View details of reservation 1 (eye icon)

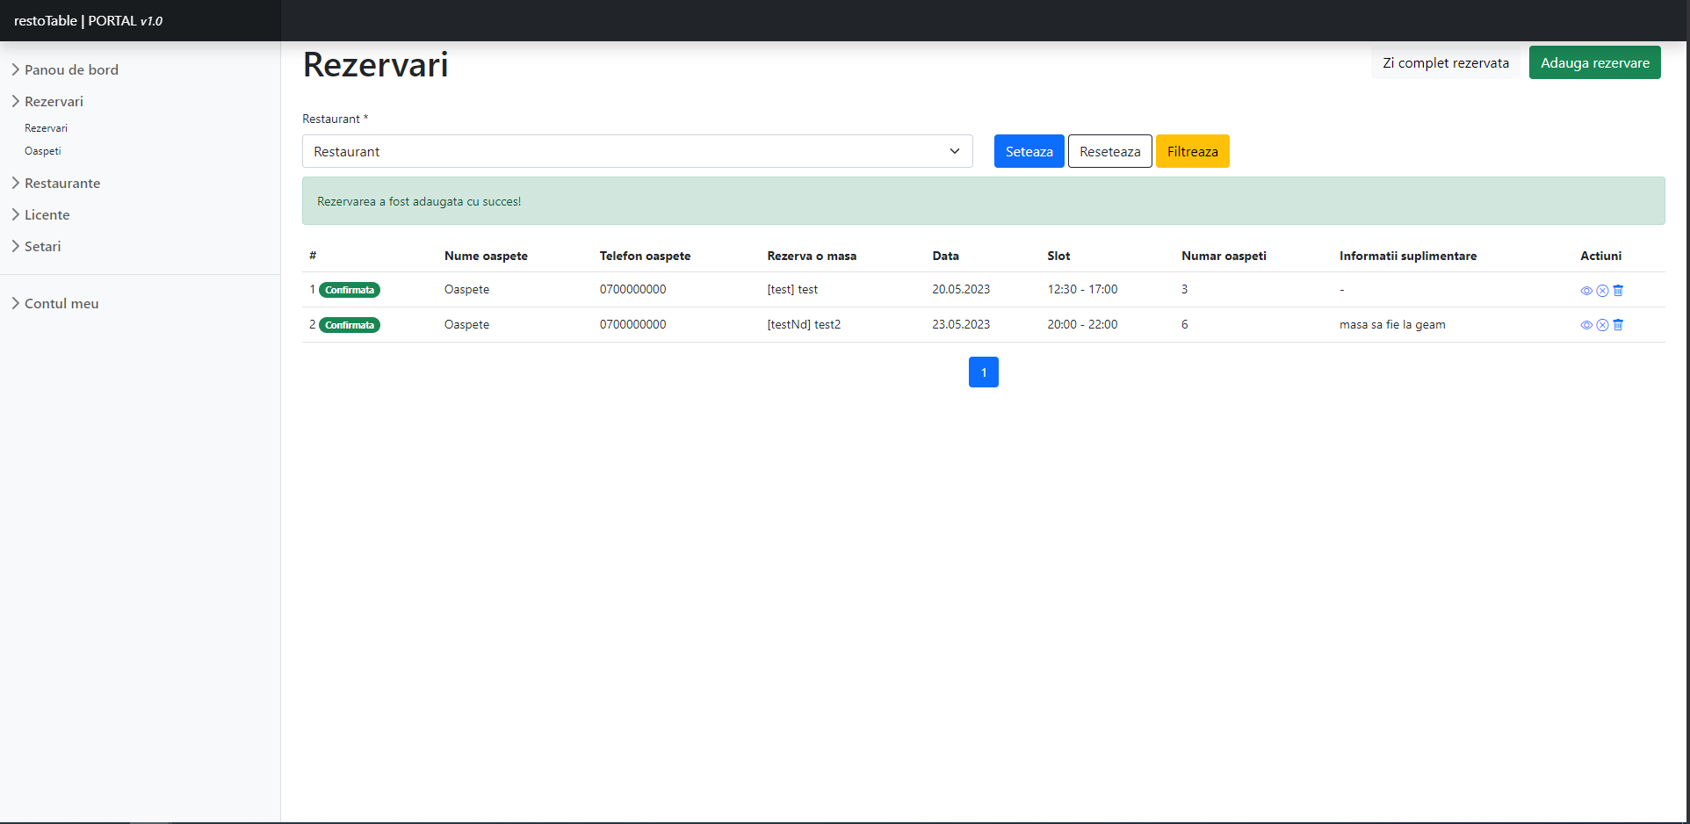[1586, 291]
